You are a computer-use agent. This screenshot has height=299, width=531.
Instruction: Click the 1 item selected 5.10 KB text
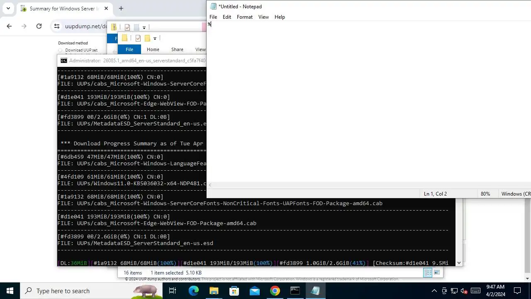tap(176, 273)
